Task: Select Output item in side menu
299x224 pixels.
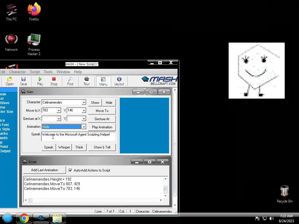Action: click(5, 151)
